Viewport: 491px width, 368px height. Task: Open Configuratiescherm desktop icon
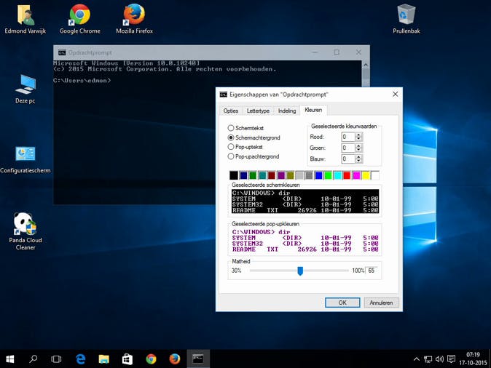pyautogui.click(x=25, y=154)
